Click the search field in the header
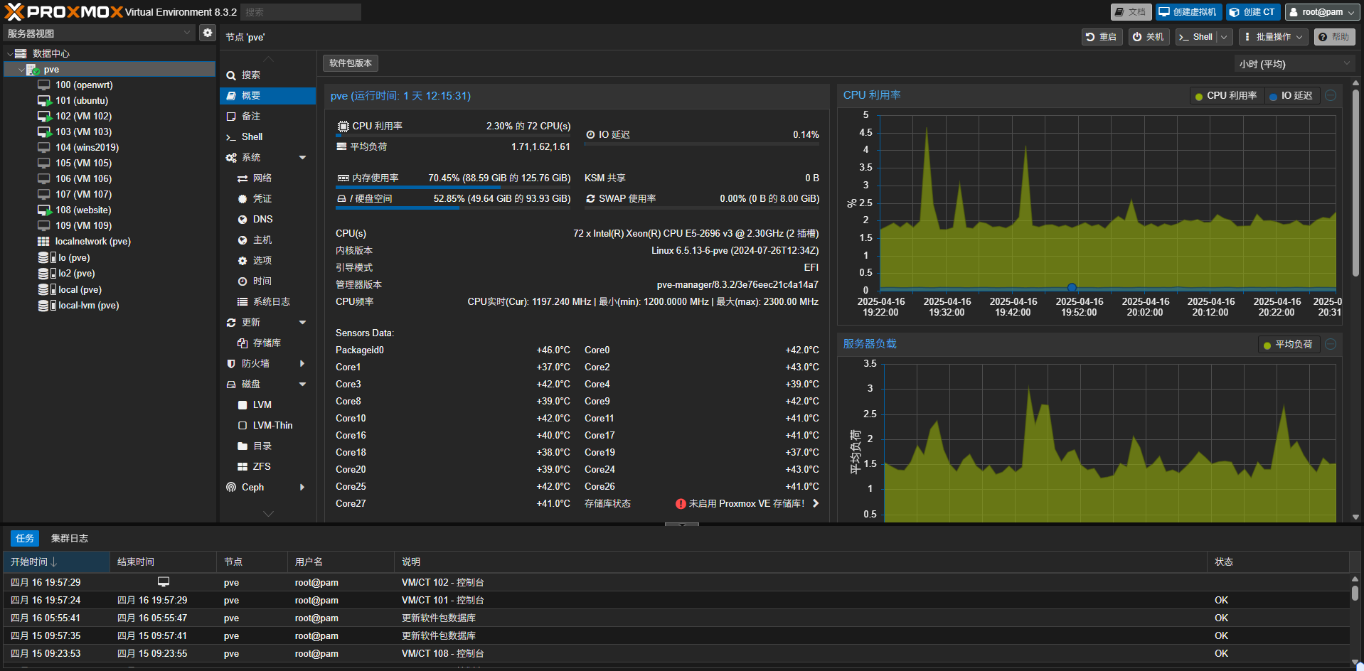This screenshot has height=671, width=1364. coord(300,12)
